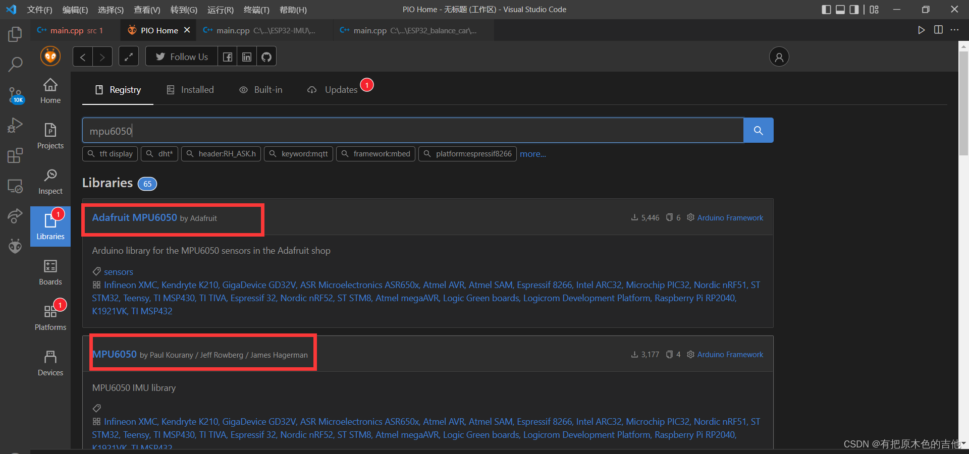Screen dimensions: 969x454
Task: Split the editor to the right
Action: point(938,30)
